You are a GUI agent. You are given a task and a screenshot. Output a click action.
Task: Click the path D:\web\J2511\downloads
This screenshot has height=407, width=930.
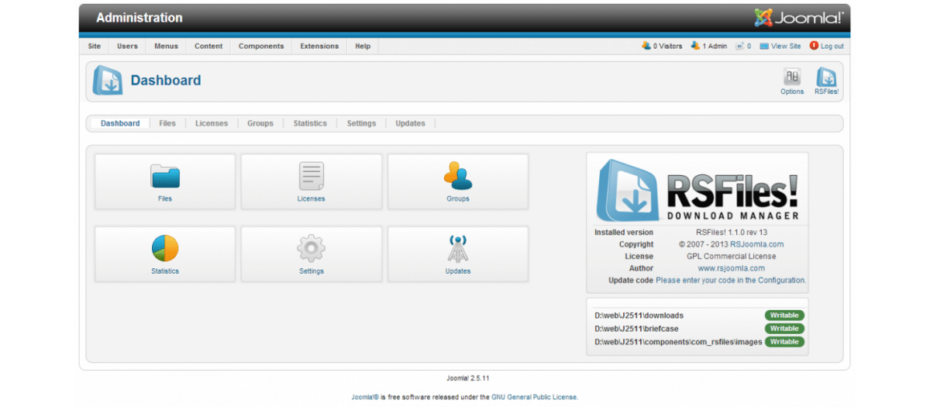click(639, 316)
